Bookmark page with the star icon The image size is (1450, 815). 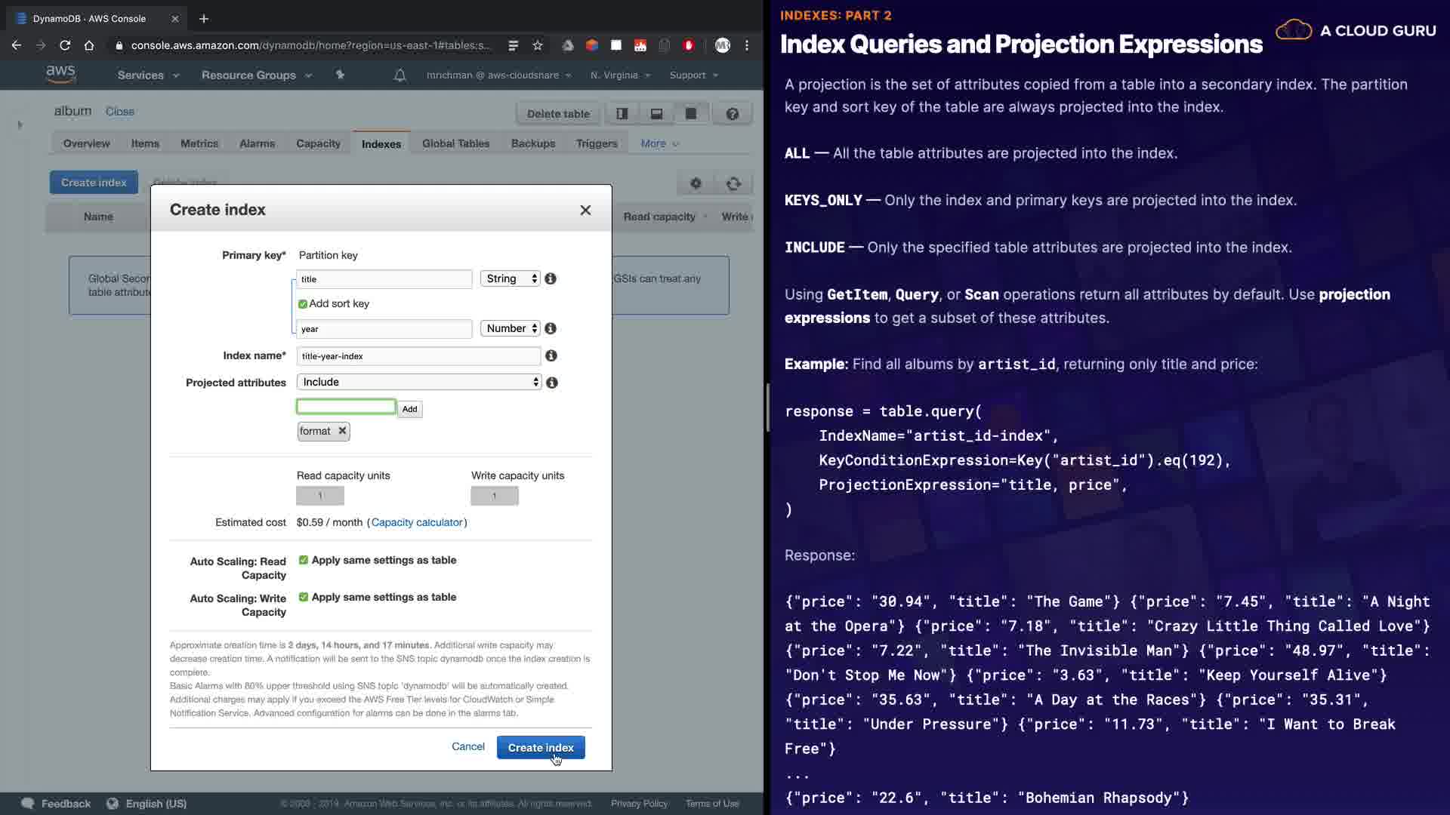pos(538,45)
